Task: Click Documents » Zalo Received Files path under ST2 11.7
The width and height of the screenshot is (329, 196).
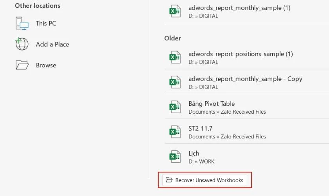Action: tap(227, 136)
